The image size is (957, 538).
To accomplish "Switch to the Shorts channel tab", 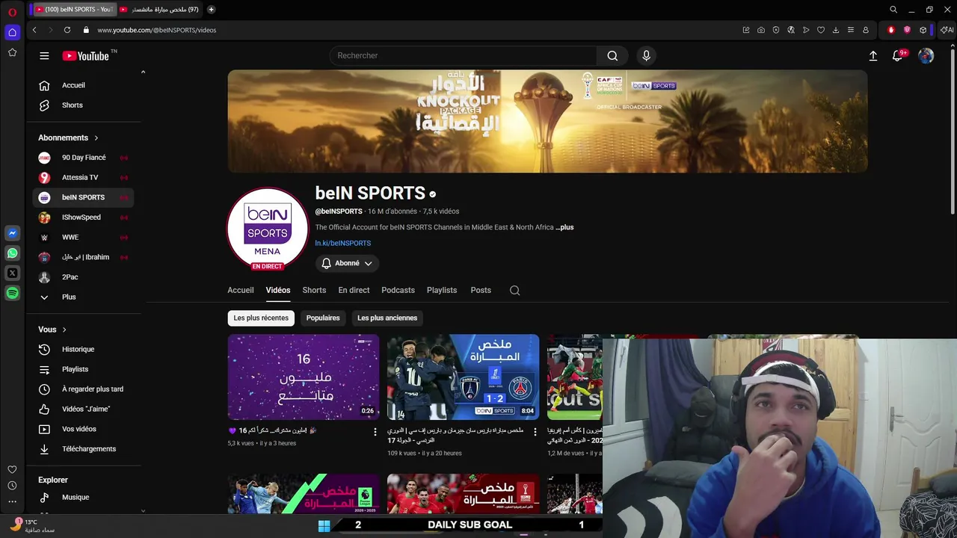I will (x=314, y=290).
